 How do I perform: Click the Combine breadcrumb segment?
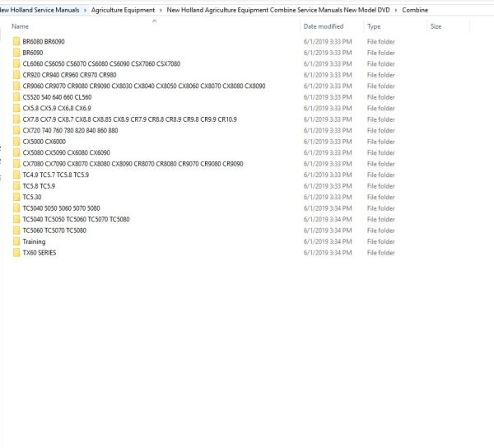click(x=415, y=10)
